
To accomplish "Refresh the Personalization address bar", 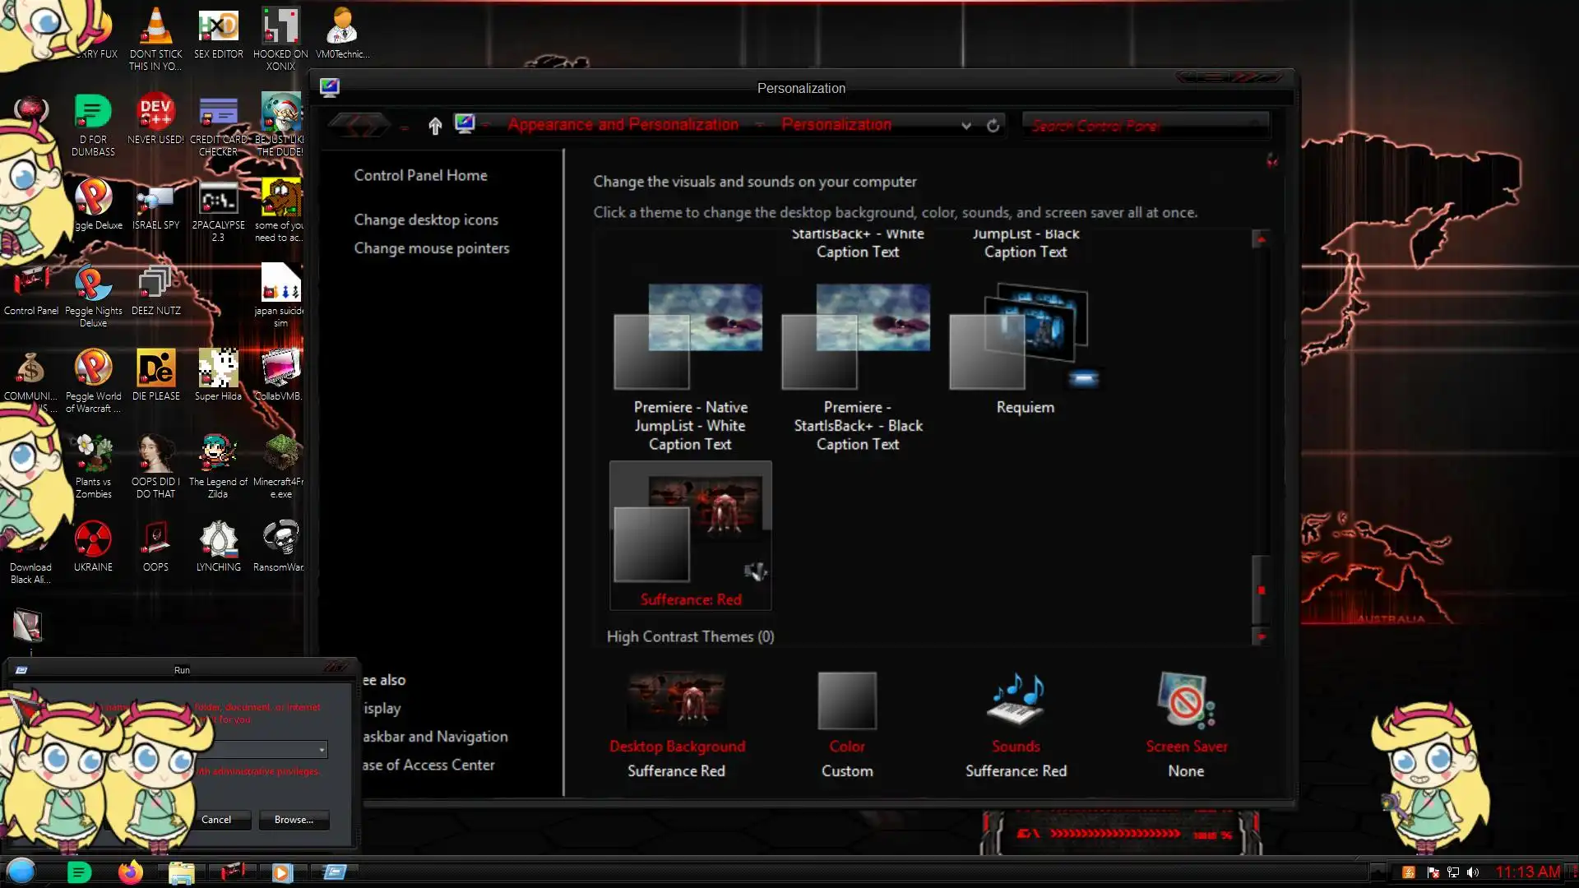I will click(993, 125).
